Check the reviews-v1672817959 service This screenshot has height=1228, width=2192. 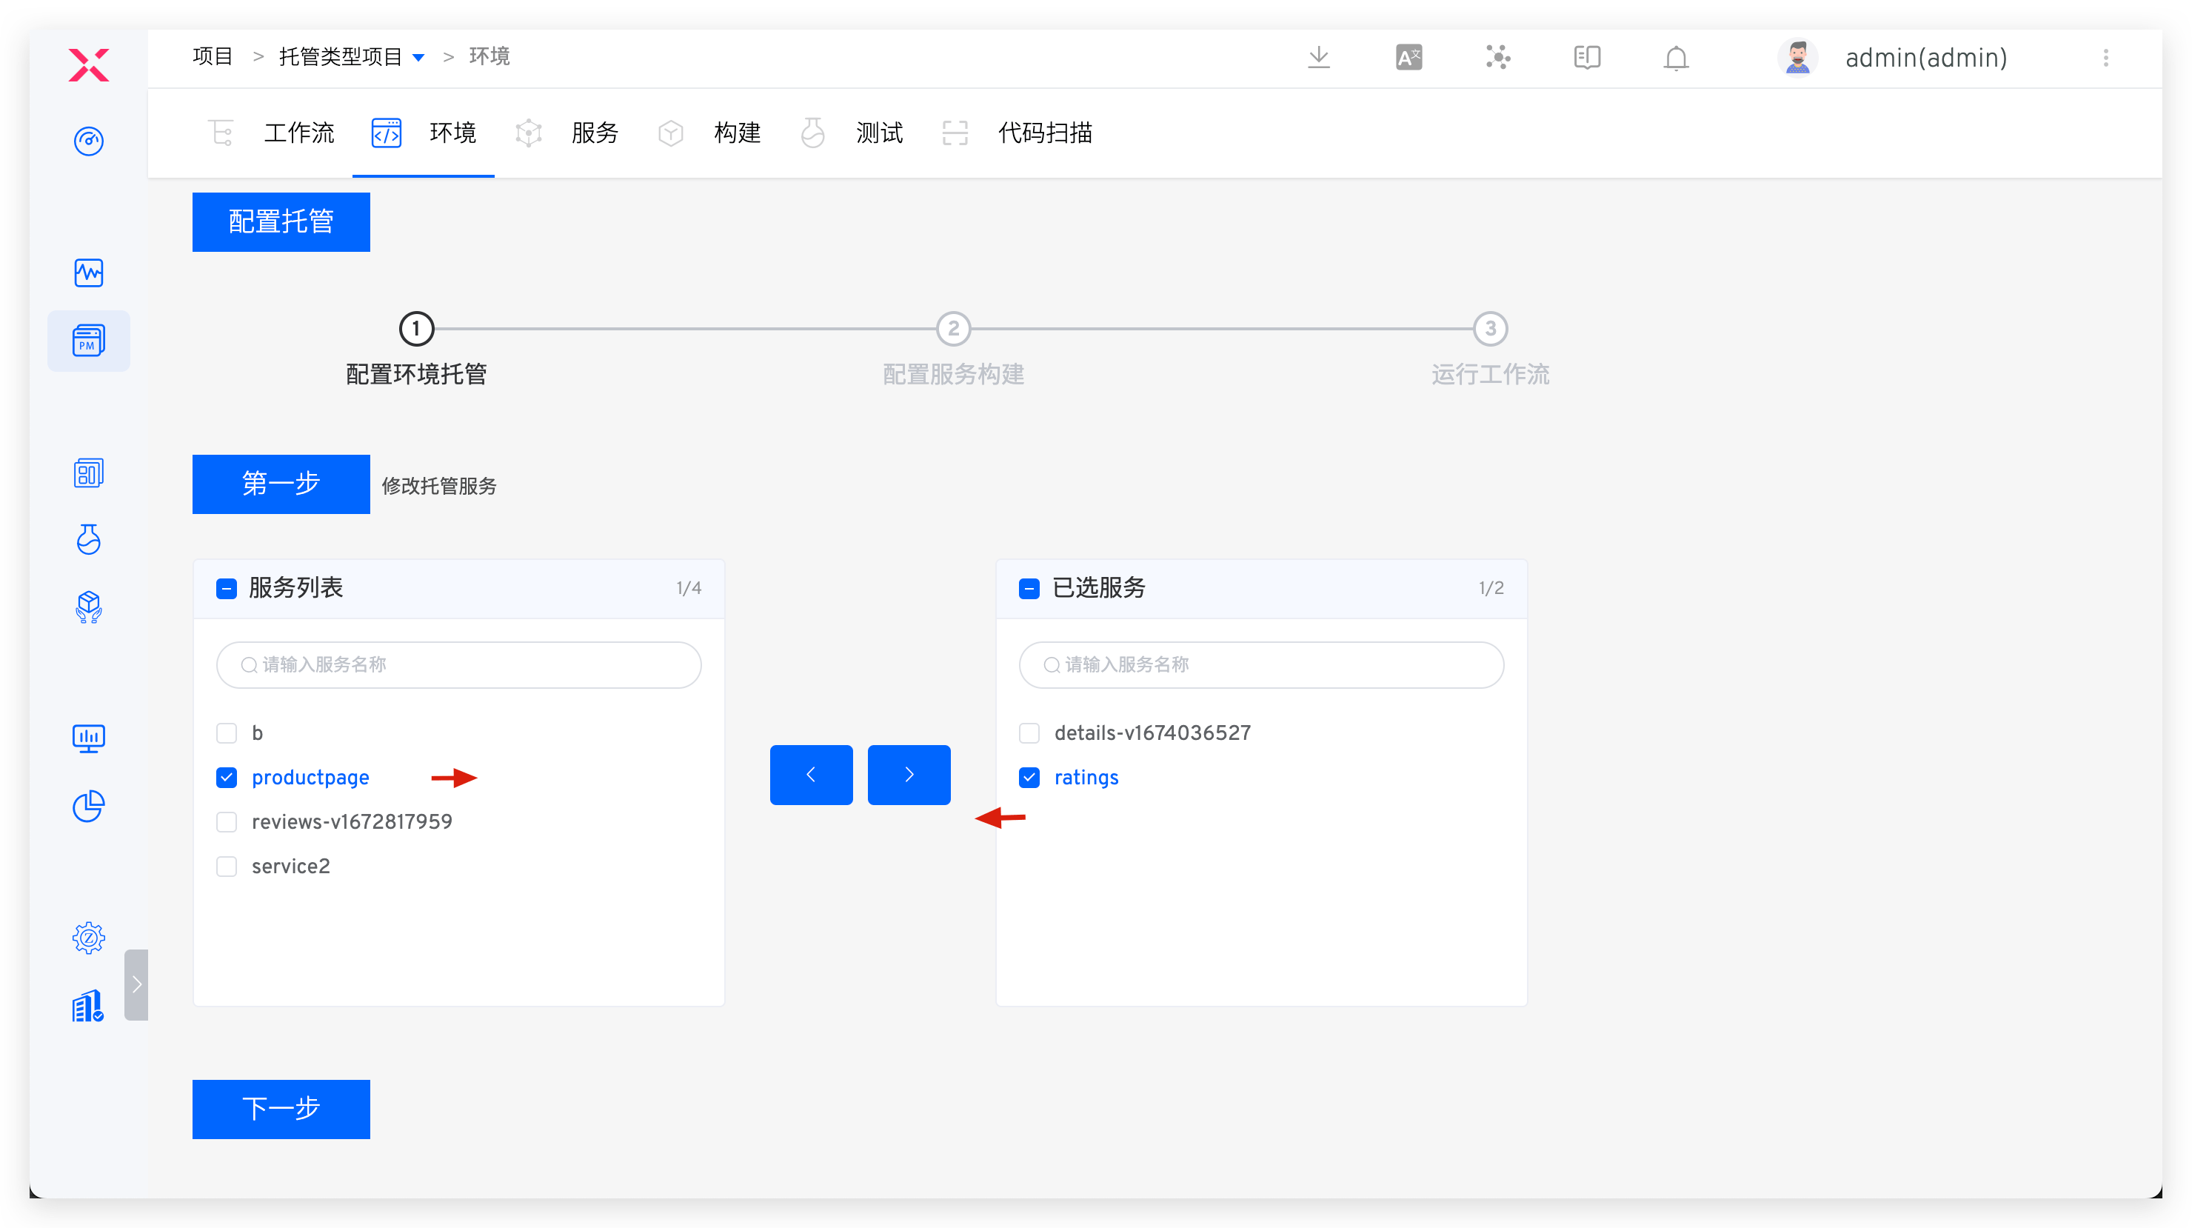point(227,821)
